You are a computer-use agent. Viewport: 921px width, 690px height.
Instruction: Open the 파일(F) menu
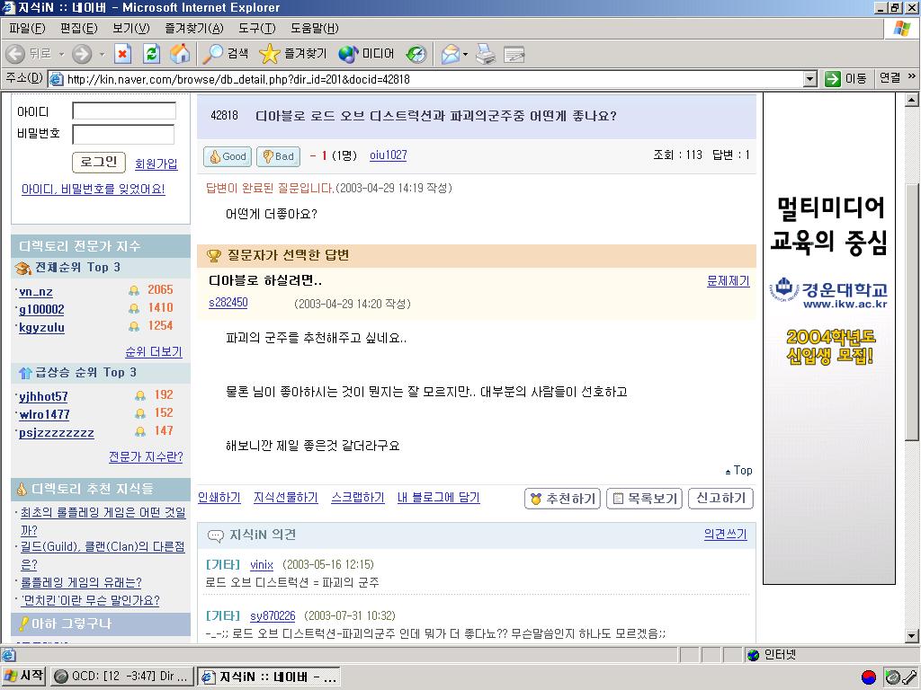[27, 28]
